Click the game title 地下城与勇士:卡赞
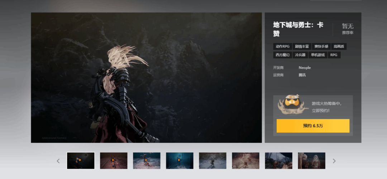Viewport: 387px width, 179px height. pos(298,29)
